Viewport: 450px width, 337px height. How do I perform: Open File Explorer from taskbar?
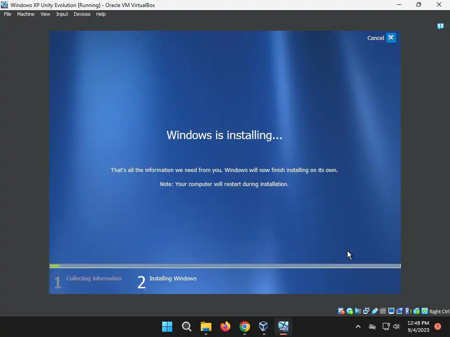(206, 326)
